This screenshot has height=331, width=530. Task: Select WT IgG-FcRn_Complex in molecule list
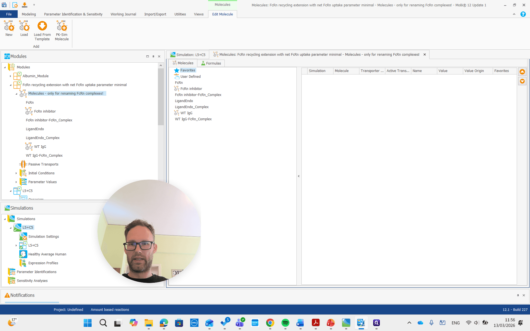[x=193, y=119]
